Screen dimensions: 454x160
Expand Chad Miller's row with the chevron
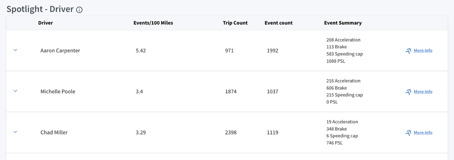pos(15,132)
